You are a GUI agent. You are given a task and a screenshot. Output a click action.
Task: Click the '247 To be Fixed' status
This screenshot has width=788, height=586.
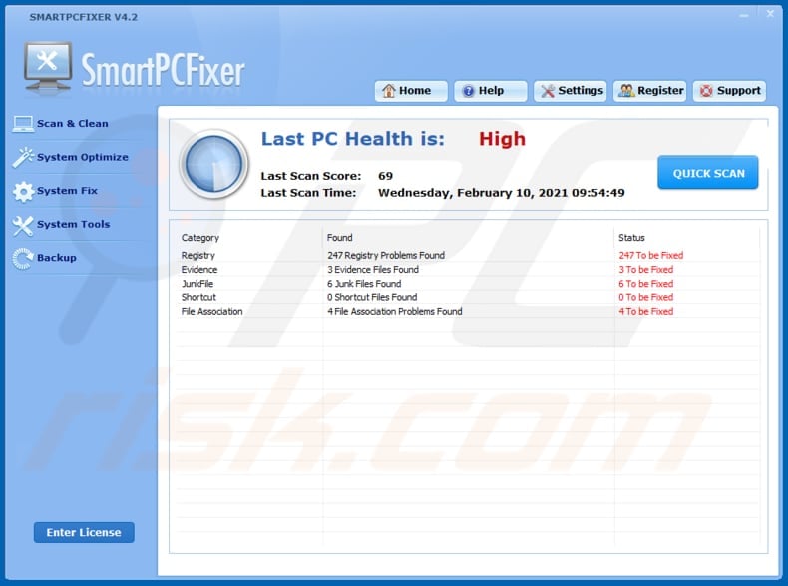pos(650,255)
